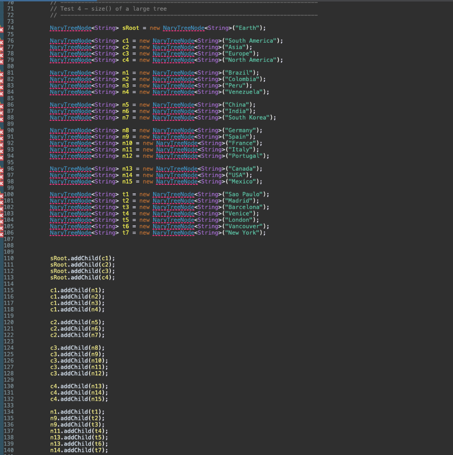The width and height of the screenshot is (453, 455).
Task: Click line number 108 in the gutter
Action: point(8,245)
